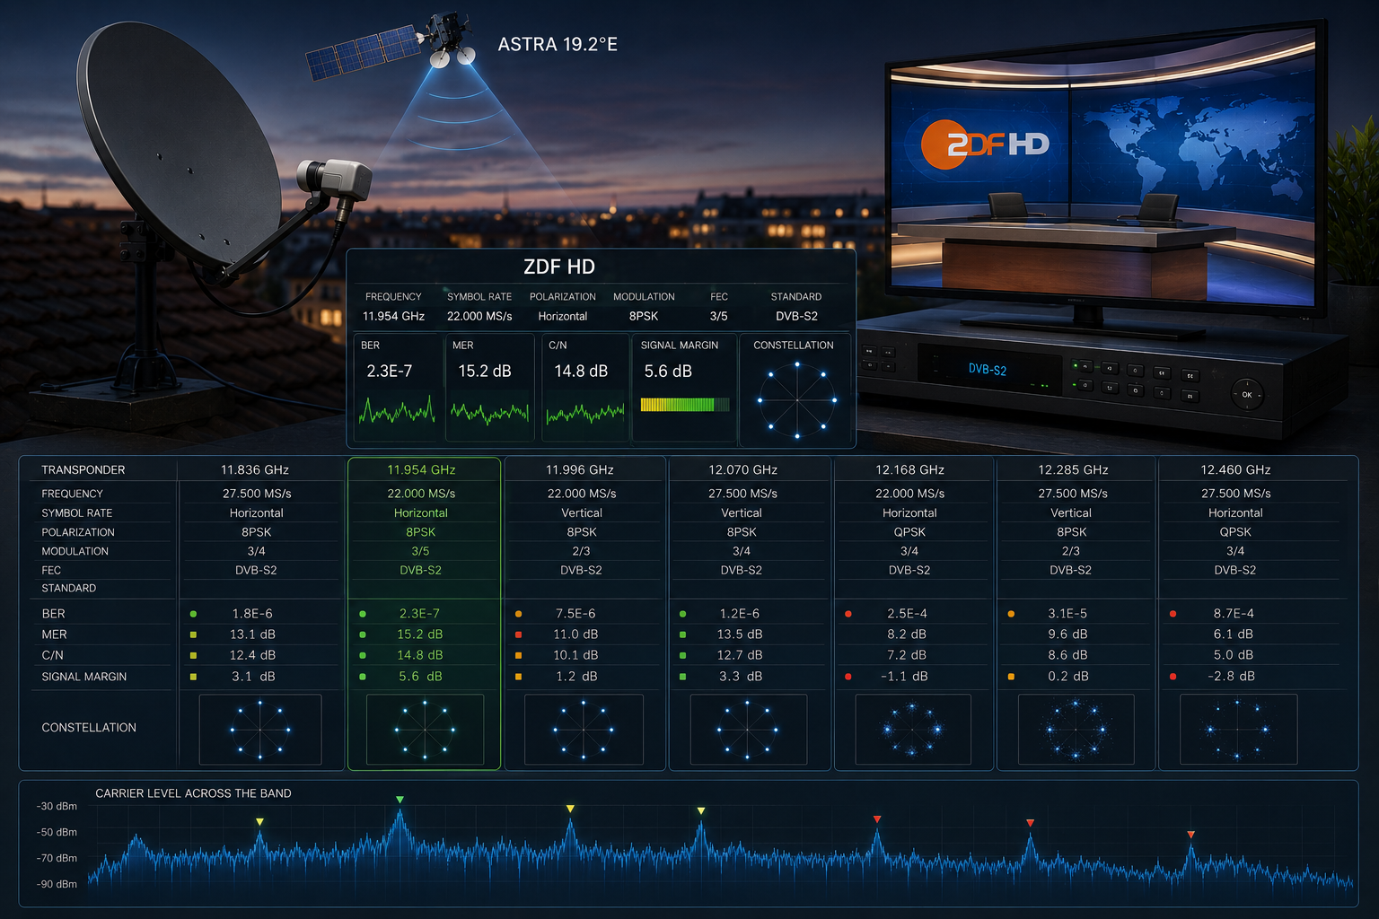This screenshot has height=919, width=1379.
Task: Select the 12.460 GHz transponder header
Action: (x=1235, y=469)
